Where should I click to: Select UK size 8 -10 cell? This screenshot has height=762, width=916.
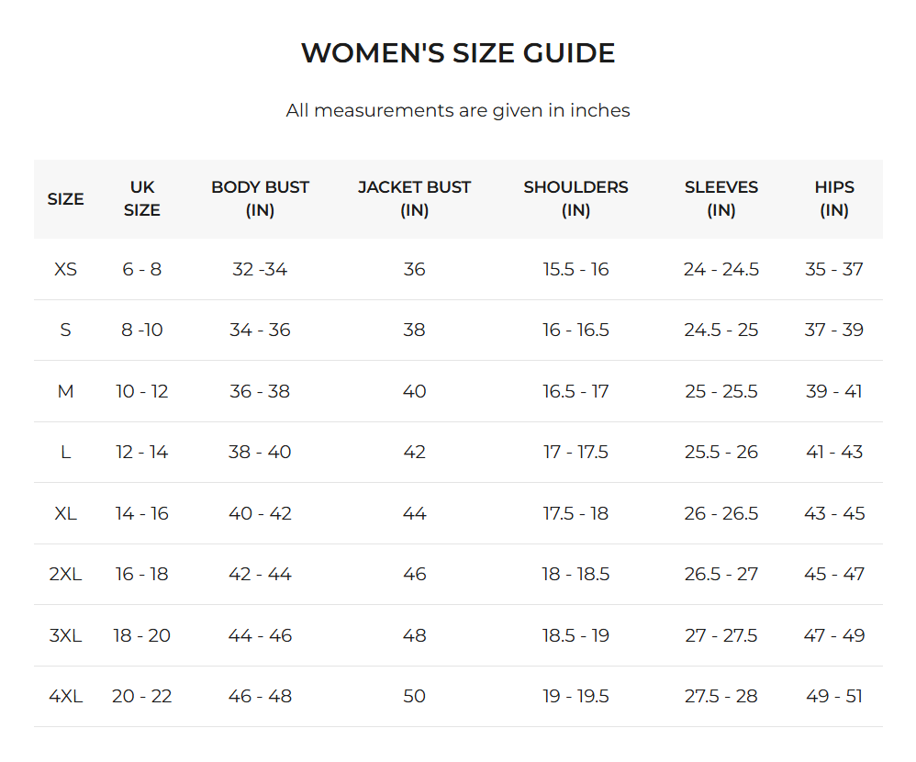pyautogui.click(x=142, y=331)
